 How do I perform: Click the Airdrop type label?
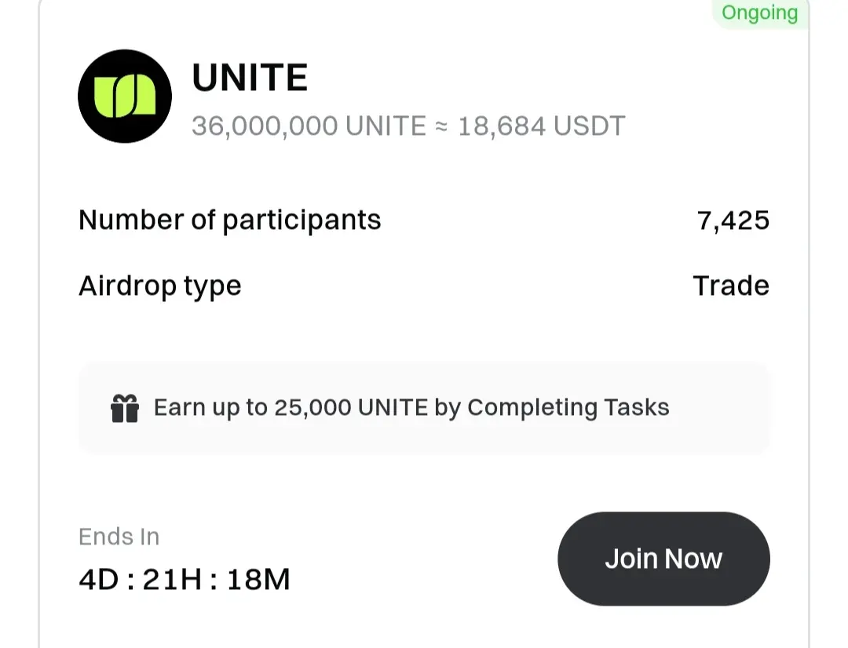coord(160,286)
